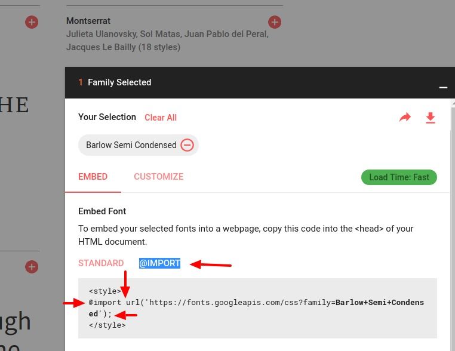Screen dimensions: 455x351
Task: Add Montserrat font with plus icon
Action: pyautogui.click(x=275, y=22)
